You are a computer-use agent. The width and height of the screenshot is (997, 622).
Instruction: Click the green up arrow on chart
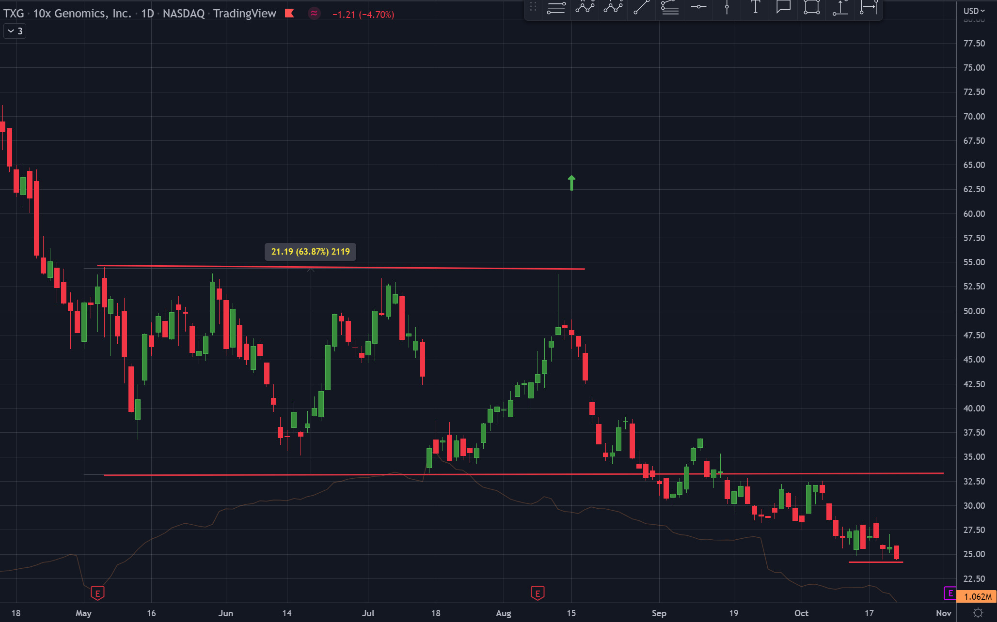pos(571,182)
